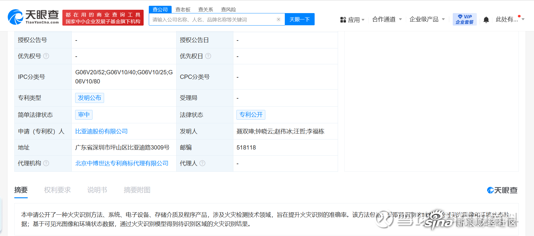Viewport: 534px width, 236px height.
Task: Click help icon next to 代理机构
Action: [x=46, y=163]
